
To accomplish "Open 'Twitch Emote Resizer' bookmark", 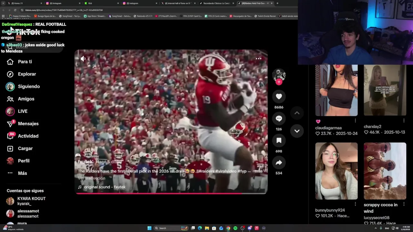I will pos(265,16).
